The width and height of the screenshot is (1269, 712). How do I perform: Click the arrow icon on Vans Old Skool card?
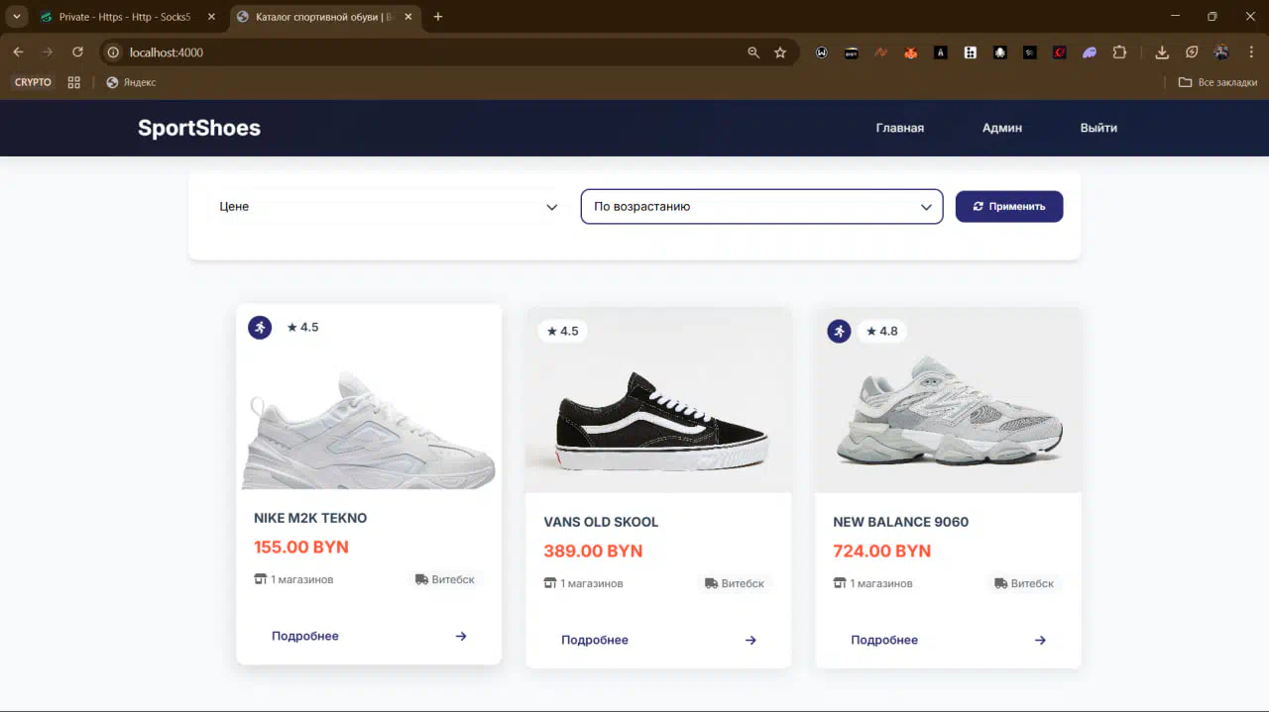(750, 641)
